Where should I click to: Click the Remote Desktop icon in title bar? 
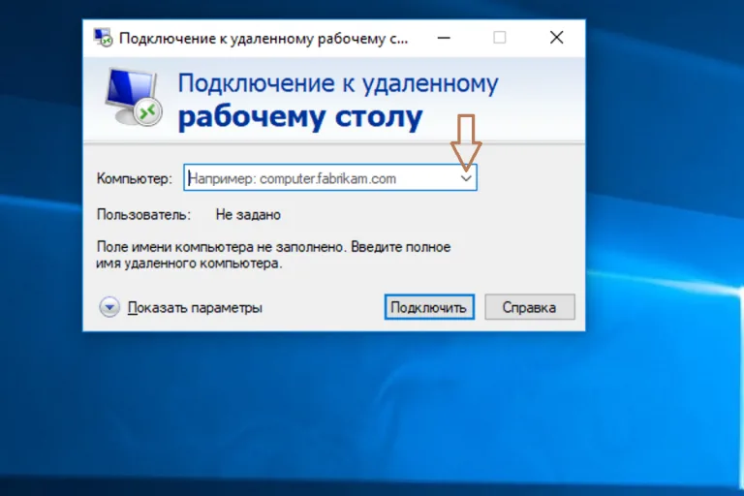tap(103, 38)
